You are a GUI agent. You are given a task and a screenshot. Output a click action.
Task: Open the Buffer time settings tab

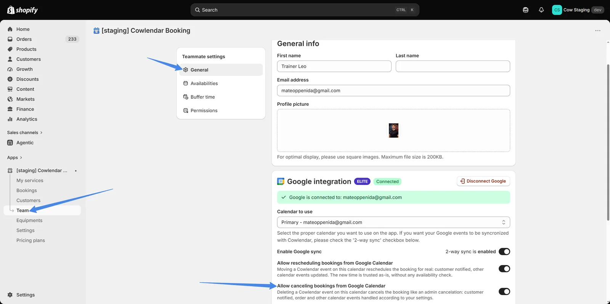221,97
